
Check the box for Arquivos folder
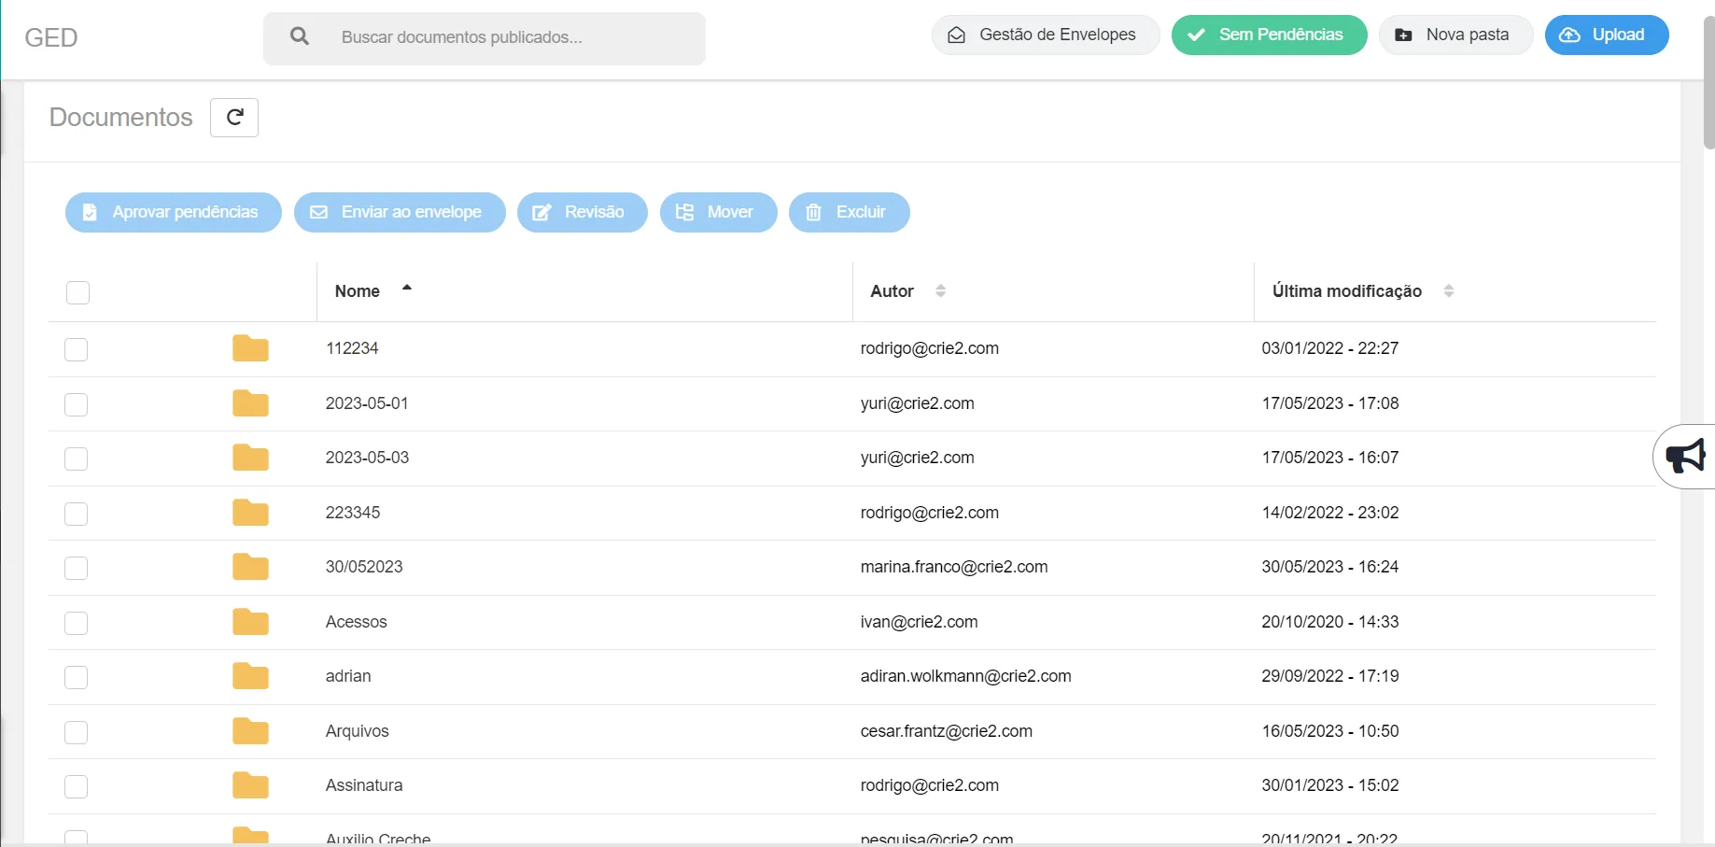click(77, 732)
